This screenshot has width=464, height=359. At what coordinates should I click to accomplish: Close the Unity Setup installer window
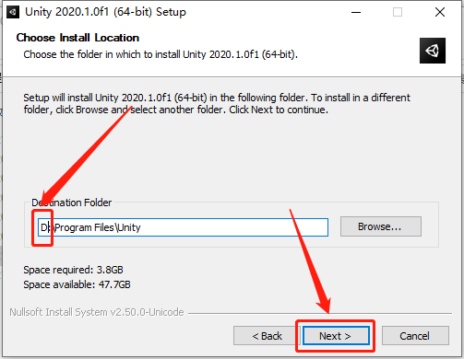[x=440, y=12]
